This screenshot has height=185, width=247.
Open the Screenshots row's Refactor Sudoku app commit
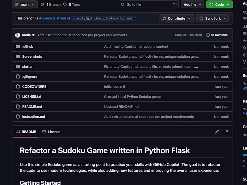tap(152, 57)
